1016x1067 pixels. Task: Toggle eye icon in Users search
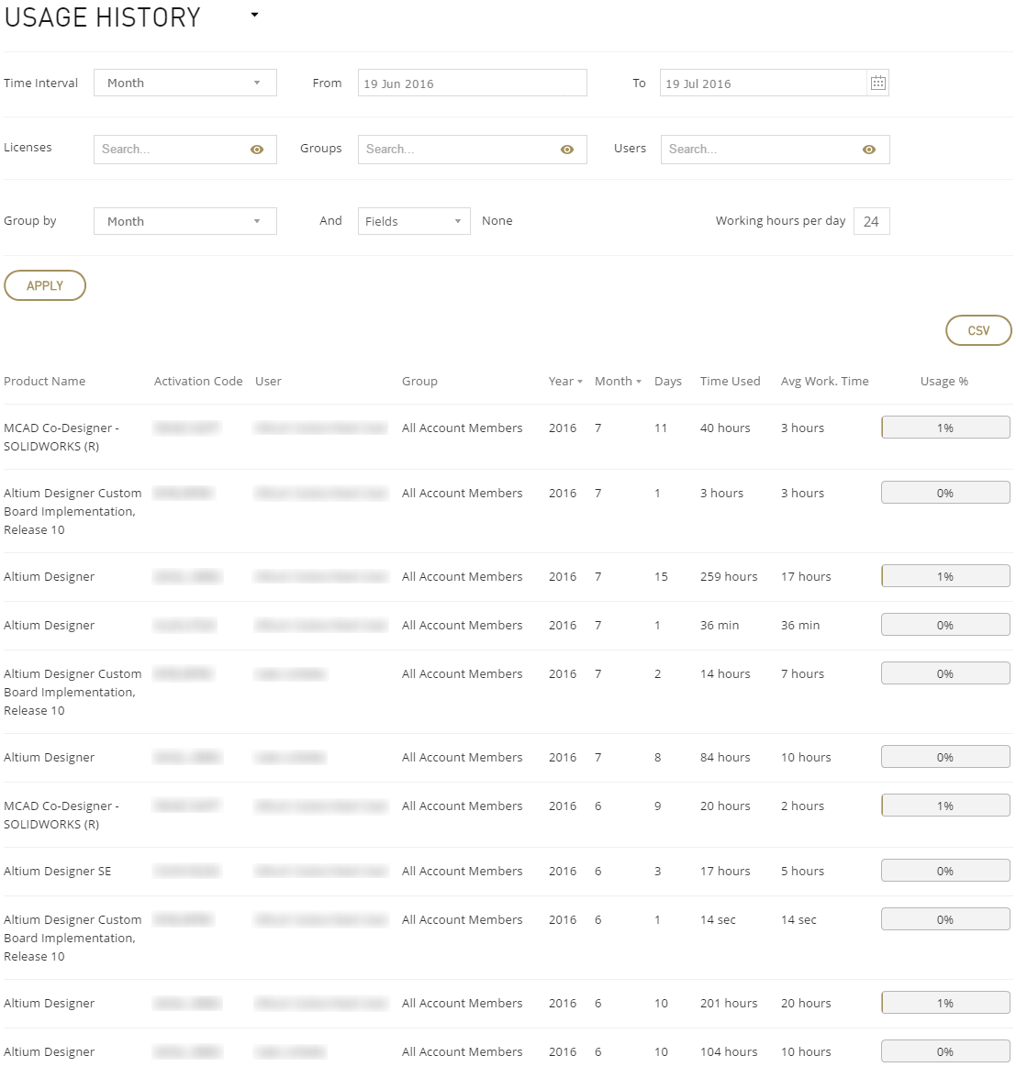[869, 150]
